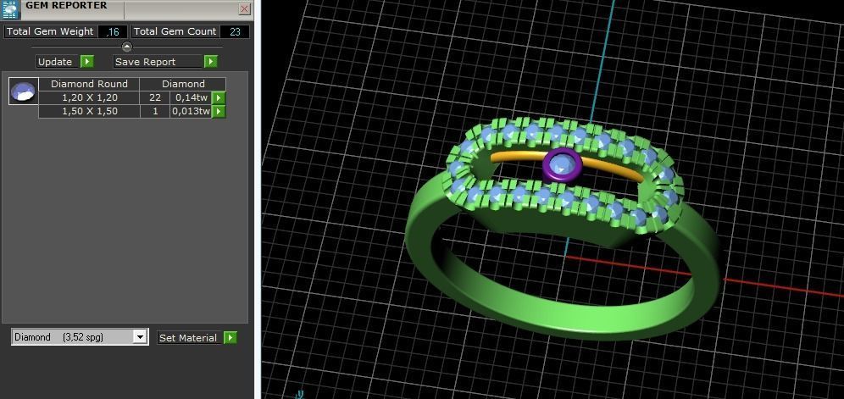844x399 pixels.
Task: Click the 'Diamond Round' header cell
Action: click(89, 84)
